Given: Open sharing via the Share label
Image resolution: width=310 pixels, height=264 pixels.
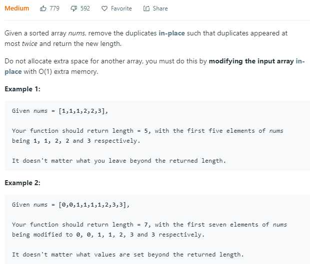Looking at the screenshot, I should tap(160, 8).
